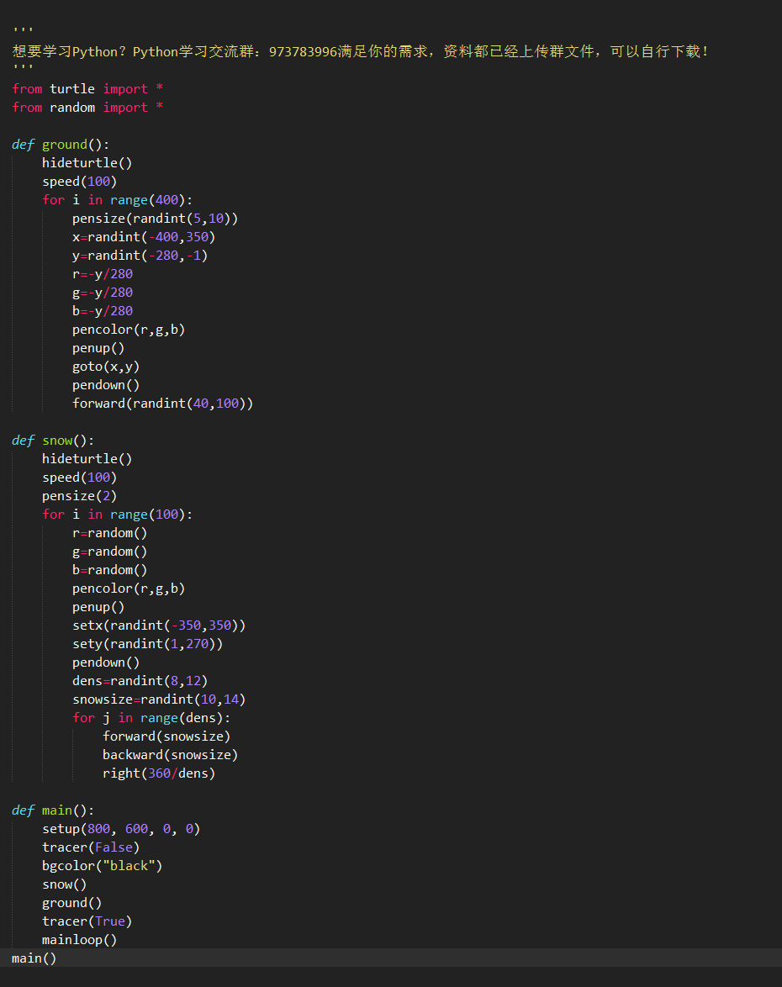
Task: Click the line "x=randint(-400,350)"
Action: click(144, 237)
